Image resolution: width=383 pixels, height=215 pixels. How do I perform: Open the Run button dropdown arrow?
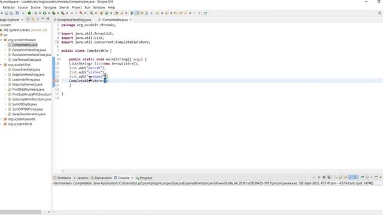point(49,13)
